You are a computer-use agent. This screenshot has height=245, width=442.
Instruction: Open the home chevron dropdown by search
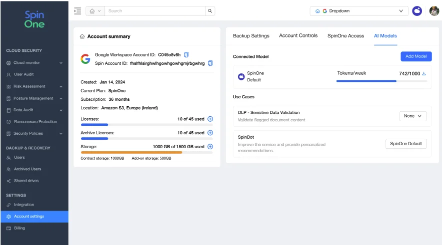click(x=99, y=11)
